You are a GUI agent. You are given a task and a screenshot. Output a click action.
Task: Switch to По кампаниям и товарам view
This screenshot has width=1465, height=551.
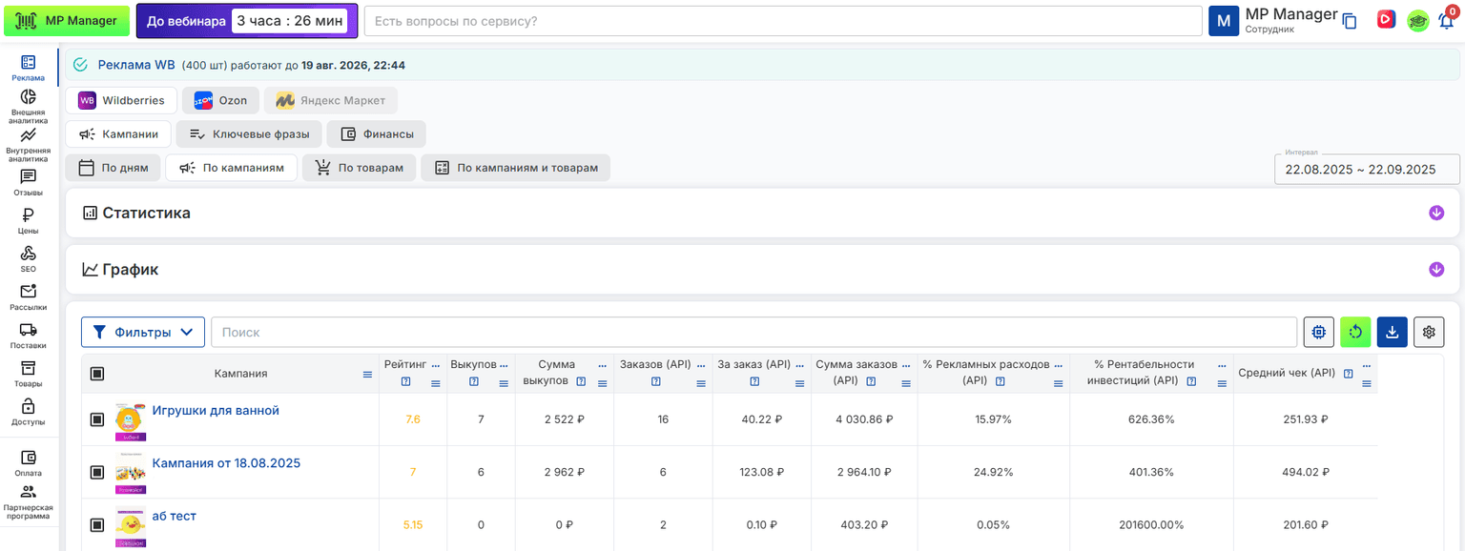pyautogui.click(x=516, y=168)
